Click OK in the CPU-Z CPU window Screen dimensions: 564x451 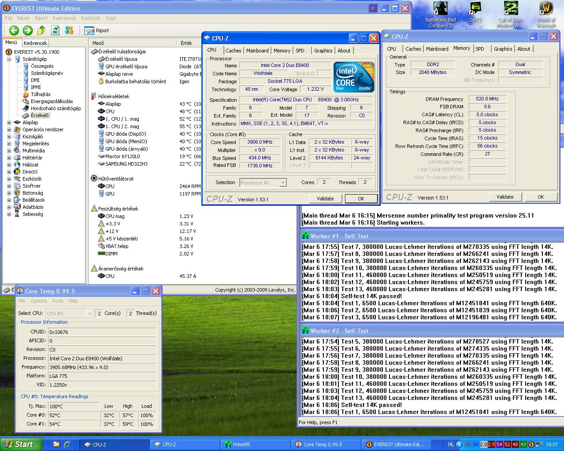[x=361, y=199]
